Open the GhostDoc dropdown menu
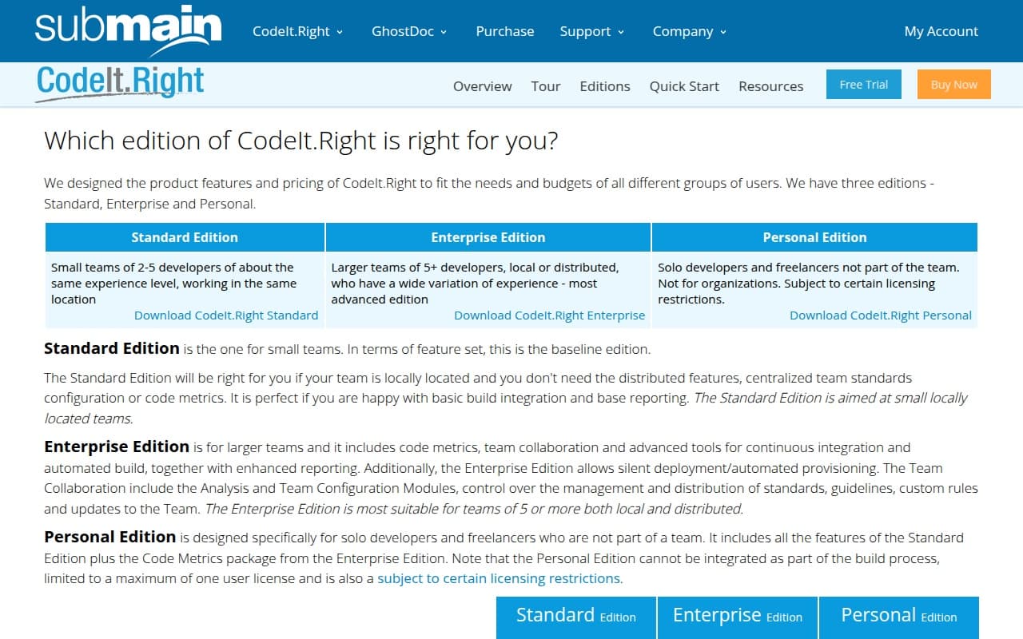The image size is (1023, 639). click(x=409, y=31)
